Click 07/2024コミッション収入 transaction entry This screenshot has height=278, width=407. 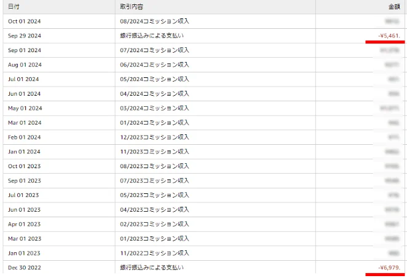(154, 50)
